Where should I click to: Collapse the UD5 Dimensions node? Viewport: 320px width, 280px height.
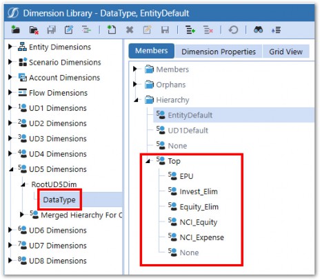(x=11, y=169)
